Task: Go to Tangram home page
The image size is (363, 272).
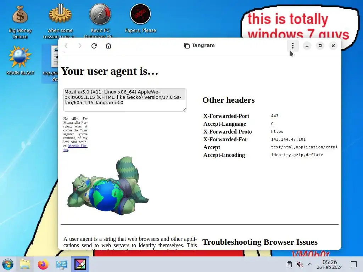Action: (108, 46)
